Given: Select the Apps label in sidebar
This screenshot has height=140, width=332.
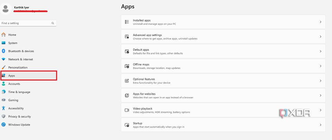Looking at the screenshot, I should pyautogui.click(x=11, y=76).
